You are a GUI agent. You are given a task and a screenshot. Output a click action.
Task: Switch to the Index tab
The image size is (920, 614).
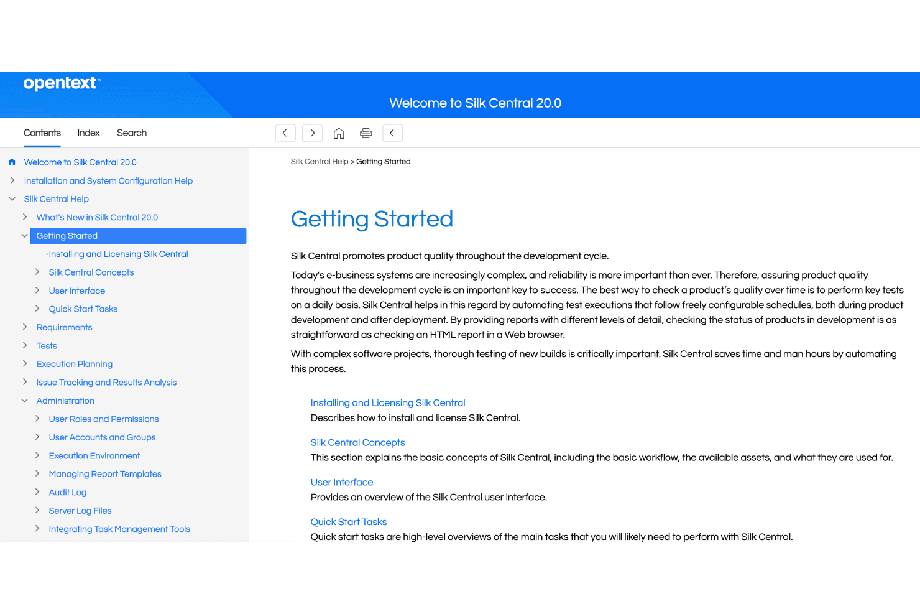click(x=89, y=133)
